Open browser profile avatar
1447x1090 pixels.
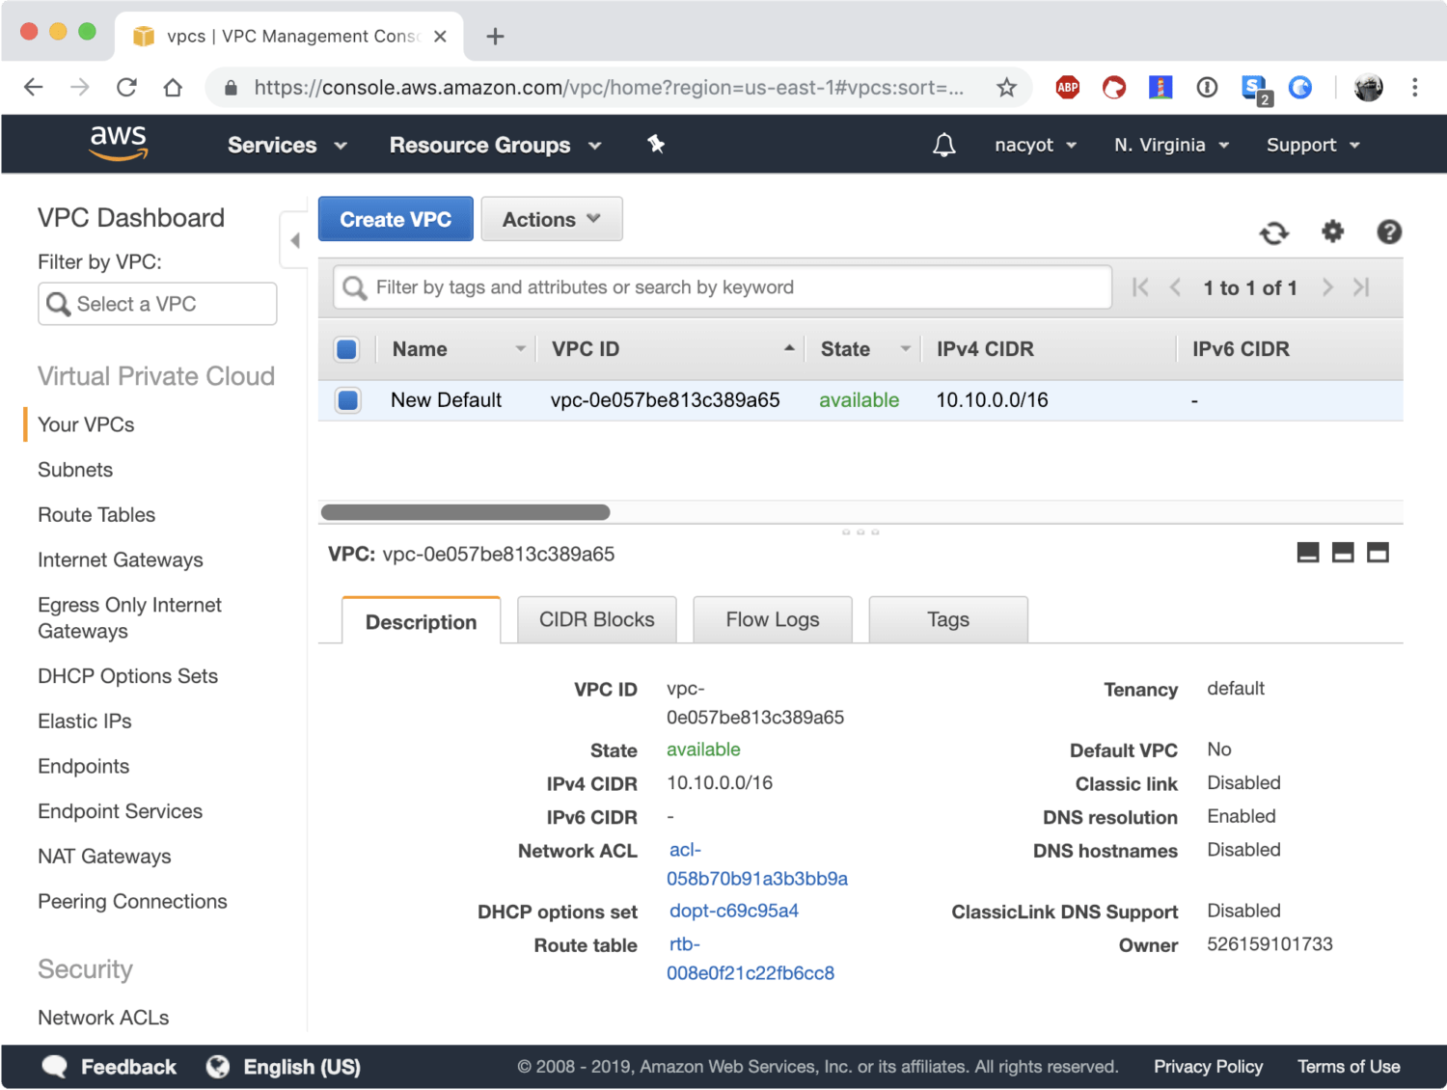click(1368, 88)
